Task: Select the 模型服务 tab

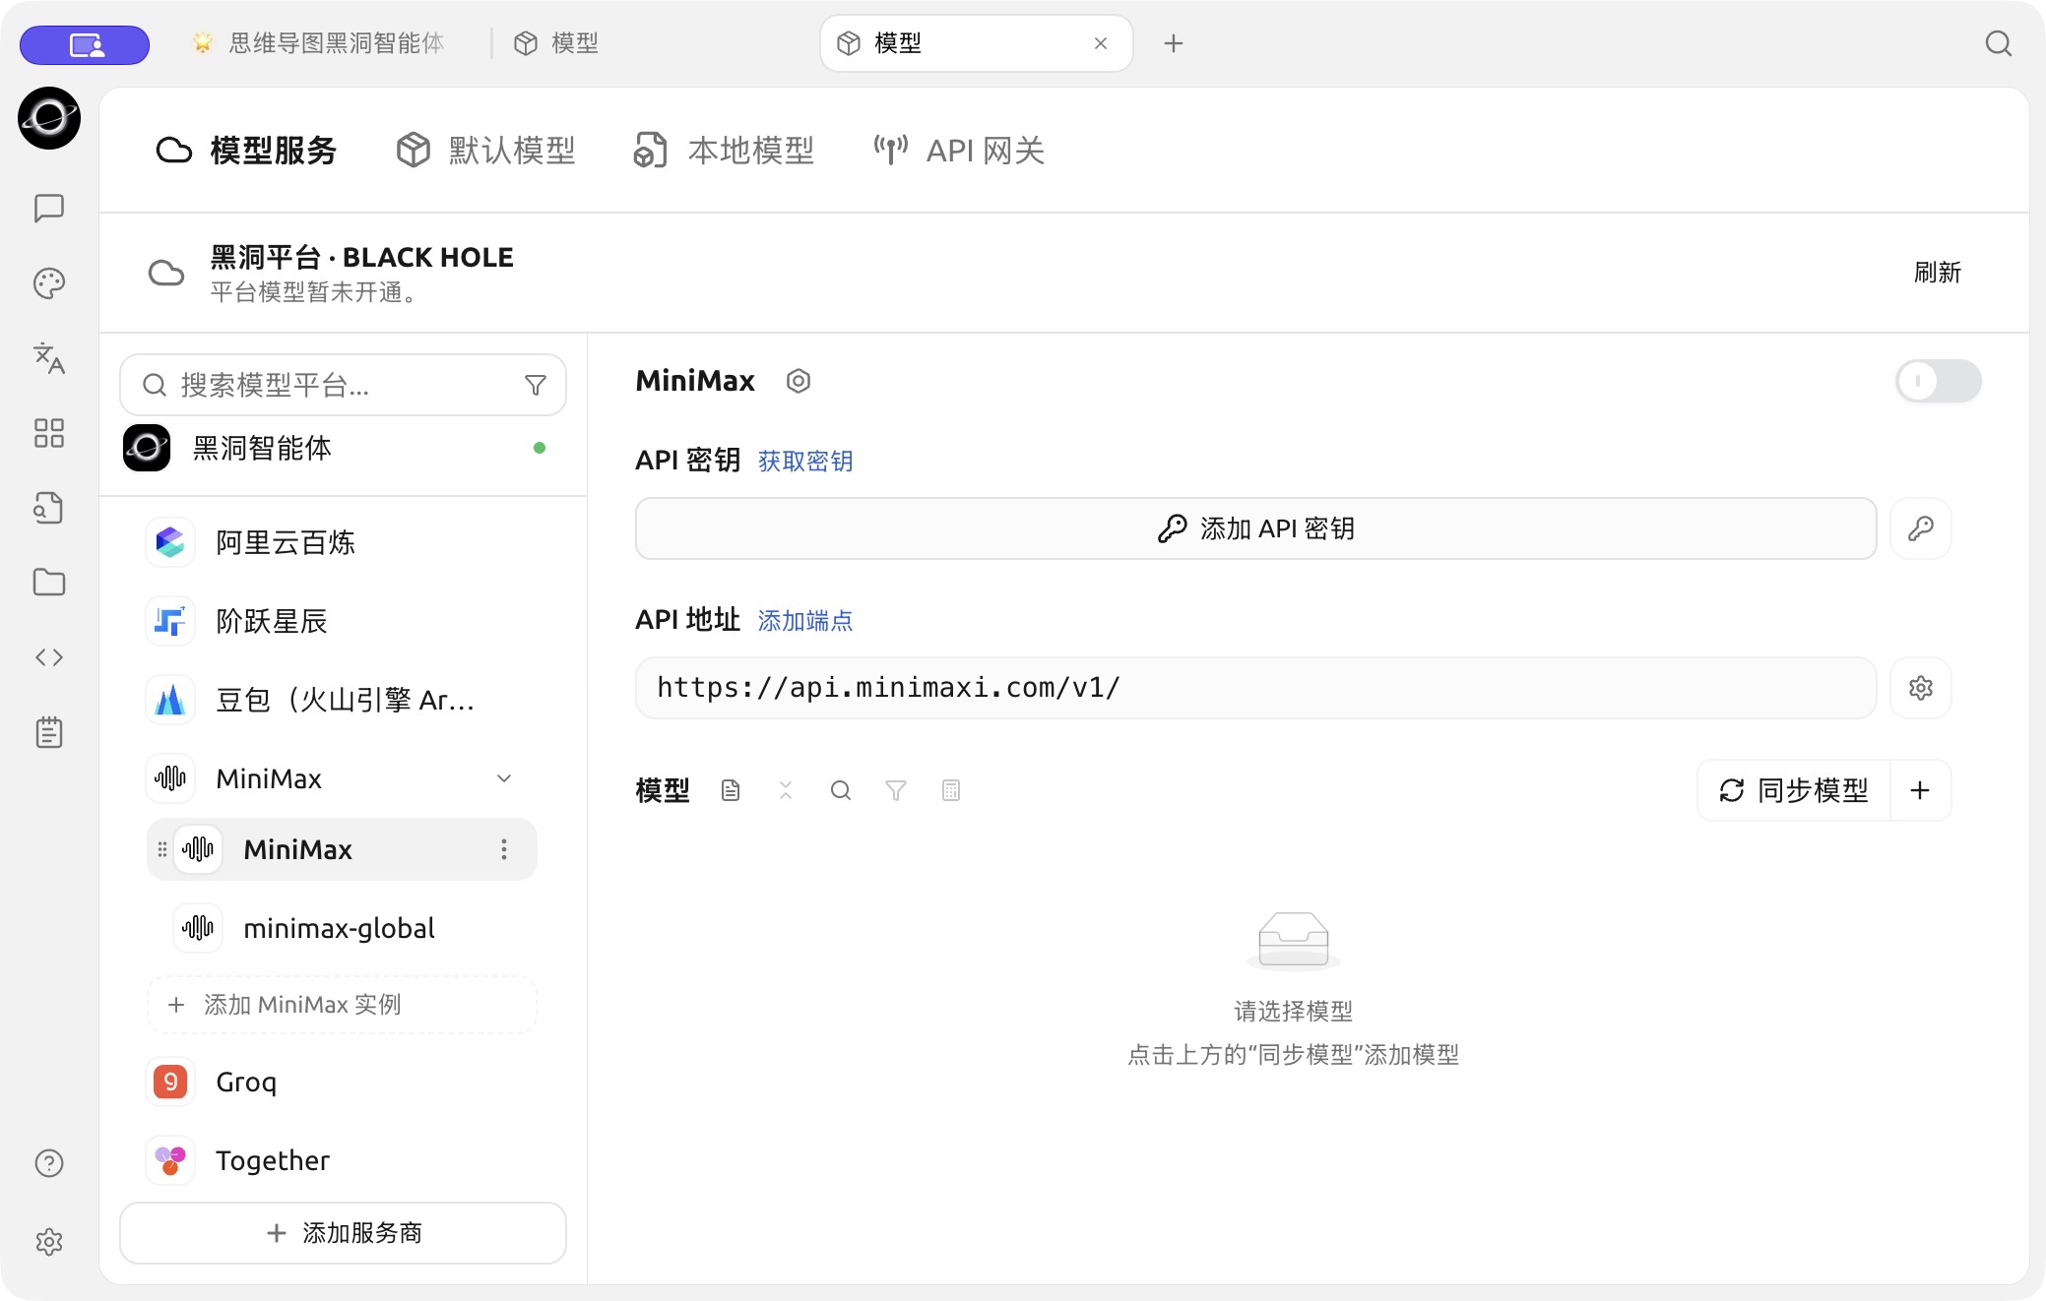Action: (x=246, y=151)
